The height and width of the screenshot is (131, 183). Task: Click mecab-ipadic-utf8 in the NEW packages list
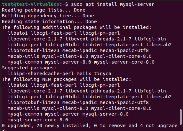(124, 102)
